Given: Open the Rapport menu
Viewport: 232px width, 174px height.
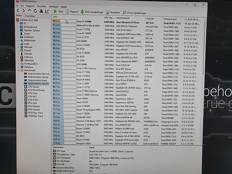Looking at the screenshot, I should (x=30, y=6).
